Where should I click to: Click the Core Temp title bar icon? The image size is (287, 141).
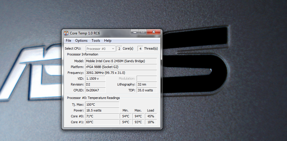(66, 33)
